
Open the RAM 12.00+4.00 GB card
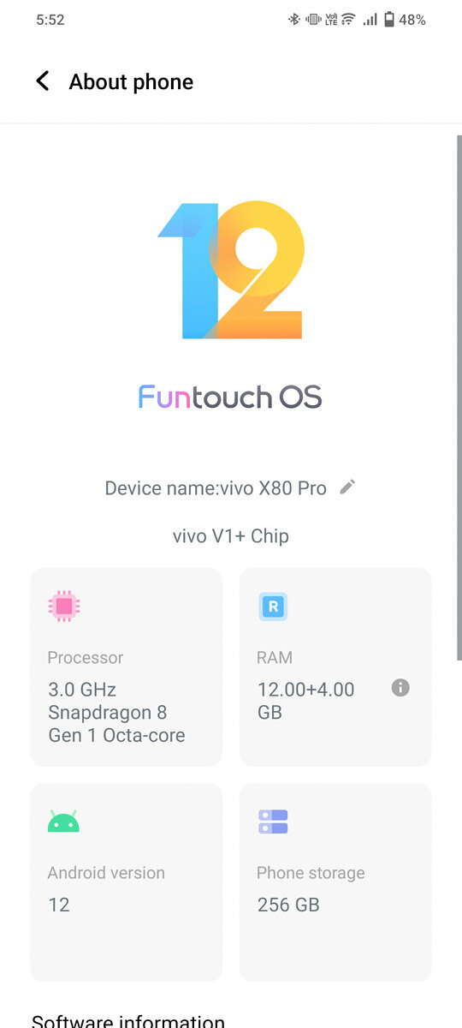pos(335,667)
